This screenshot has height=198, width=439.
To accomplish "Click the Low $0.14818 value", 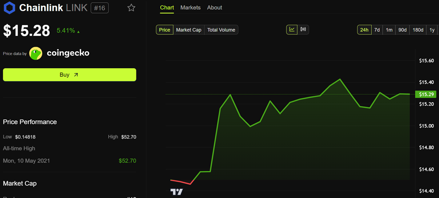I will coord(25,137).
